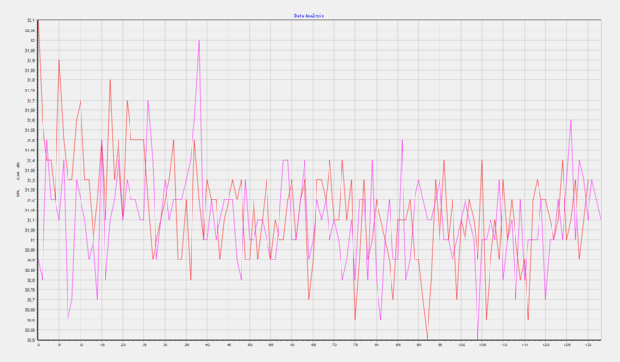Click the "Data Analysis" chart title
The height and width of the screenshot is (362, 620).
point(309,16)
